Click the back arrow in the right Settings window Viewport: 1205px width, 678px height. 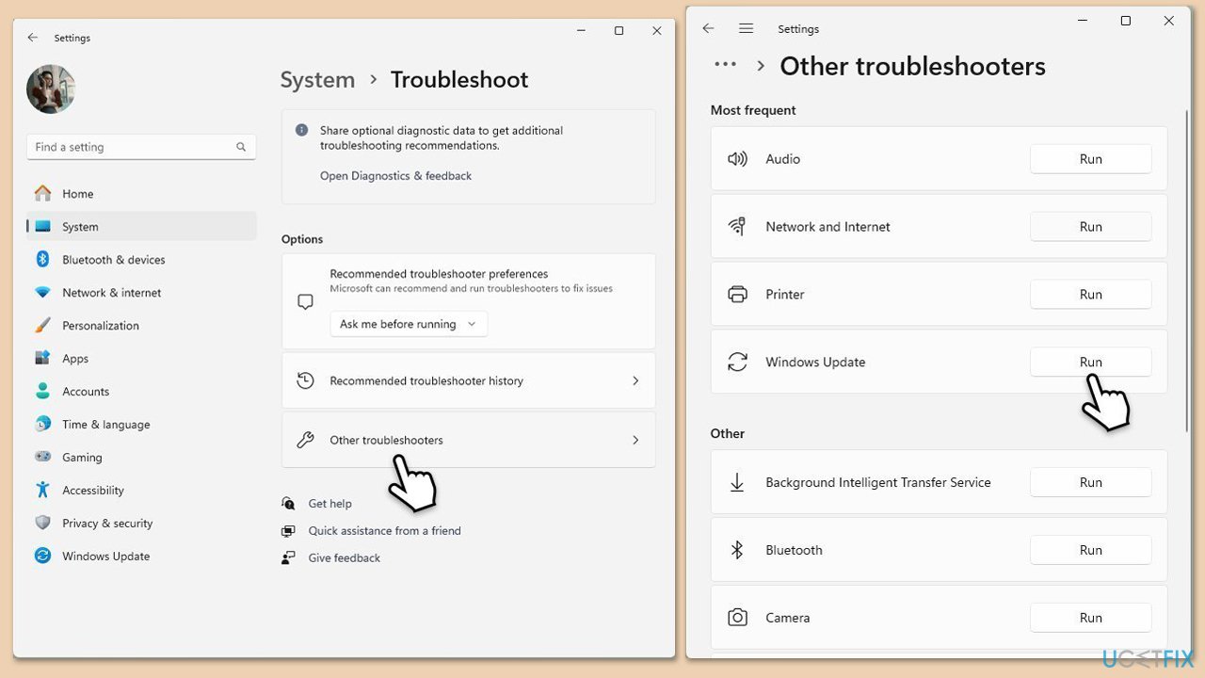point(708,28)
